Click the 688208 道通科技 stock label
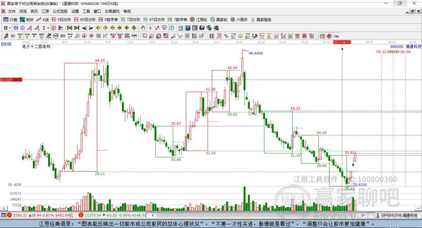The height and width of the screenshot is (228, 422). click(406, 47)
